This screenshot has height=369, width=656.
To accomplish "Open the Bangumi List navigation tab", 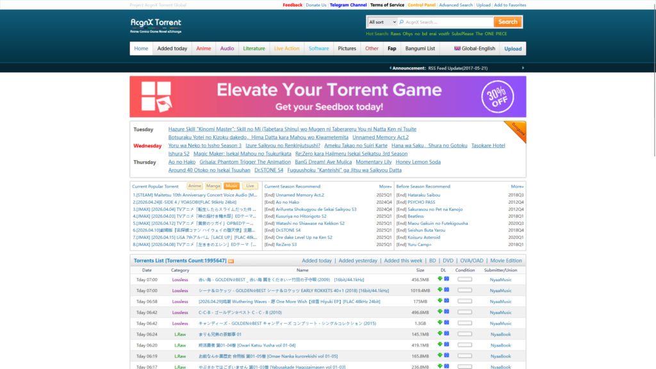I will pos(420,49).
